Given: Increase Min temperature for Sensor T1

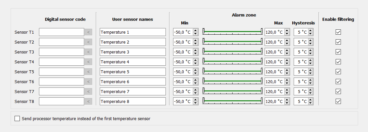Looking at the screenshot, I should [195, 31].
